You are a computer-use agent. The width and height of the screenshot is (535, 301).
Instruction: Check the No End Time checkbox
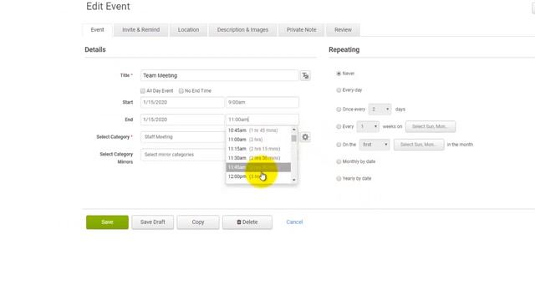click(x=181, y=91)
